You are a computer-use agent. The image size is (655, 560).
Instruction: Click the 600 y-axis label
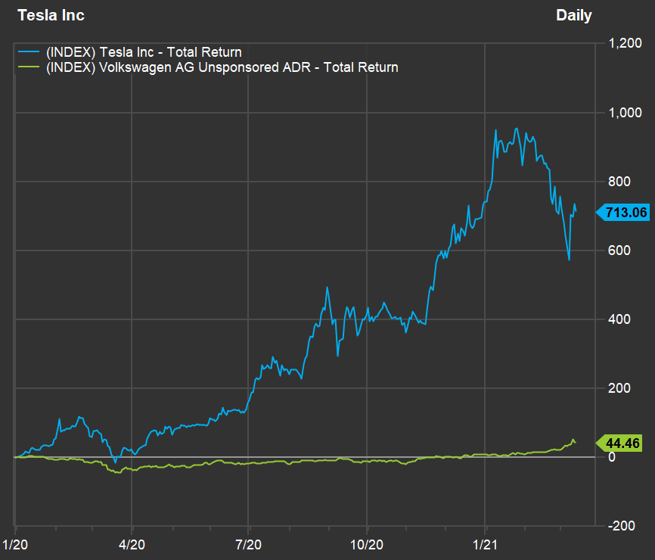tap(620, 250)
